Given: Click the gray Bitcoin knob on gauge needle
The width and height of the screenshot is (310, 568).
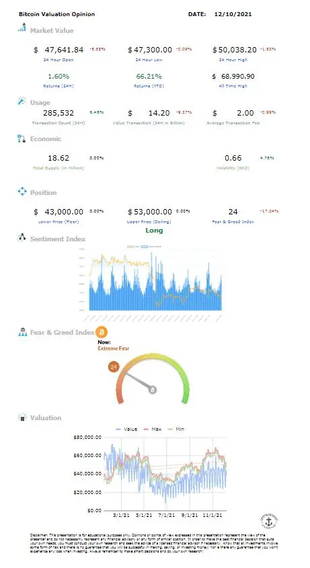Looking at the screenshot, I should tap(153, 390).
